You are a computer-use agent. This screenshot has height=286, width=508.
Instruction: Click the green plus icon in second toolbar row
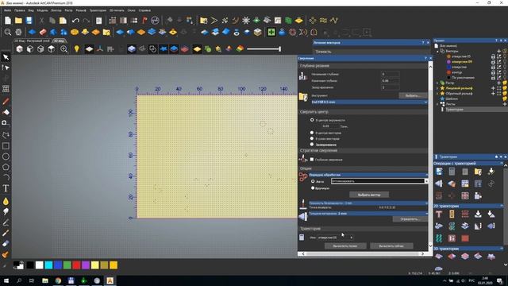[x=271, y=32]
